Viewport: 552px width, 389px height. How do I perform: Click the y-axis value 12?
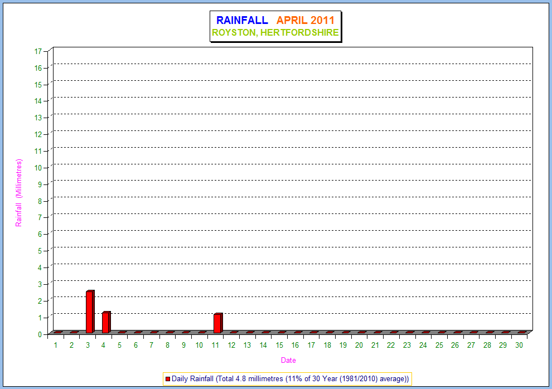click(38, 134)
